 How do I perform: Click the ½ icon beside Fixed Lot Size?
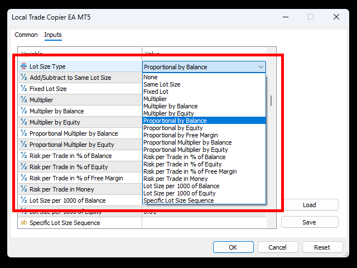(x=23, y=88)
